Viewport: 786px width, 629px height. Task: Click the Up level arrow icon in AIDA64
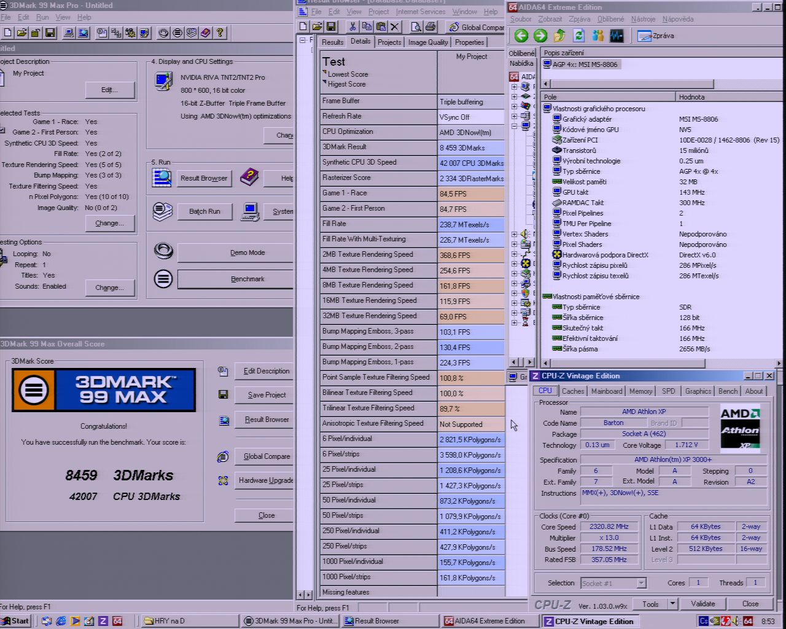coord(559,36)
